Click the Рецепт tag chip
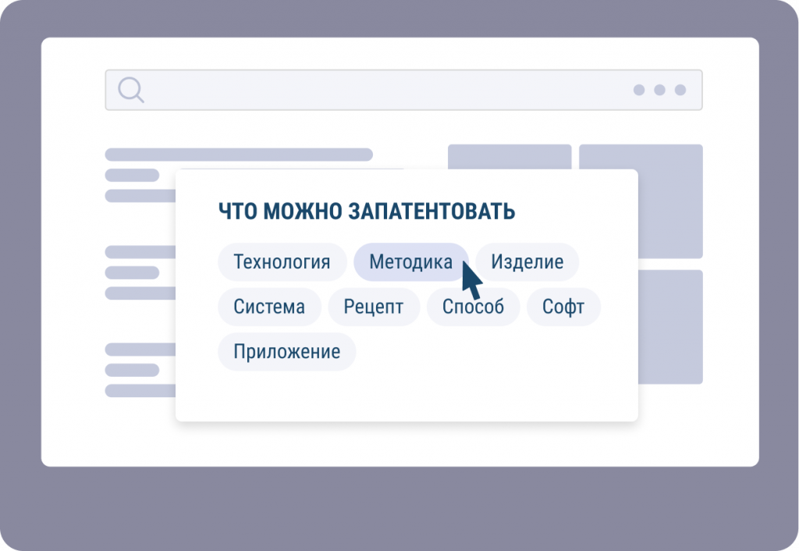 coord(374,307)
